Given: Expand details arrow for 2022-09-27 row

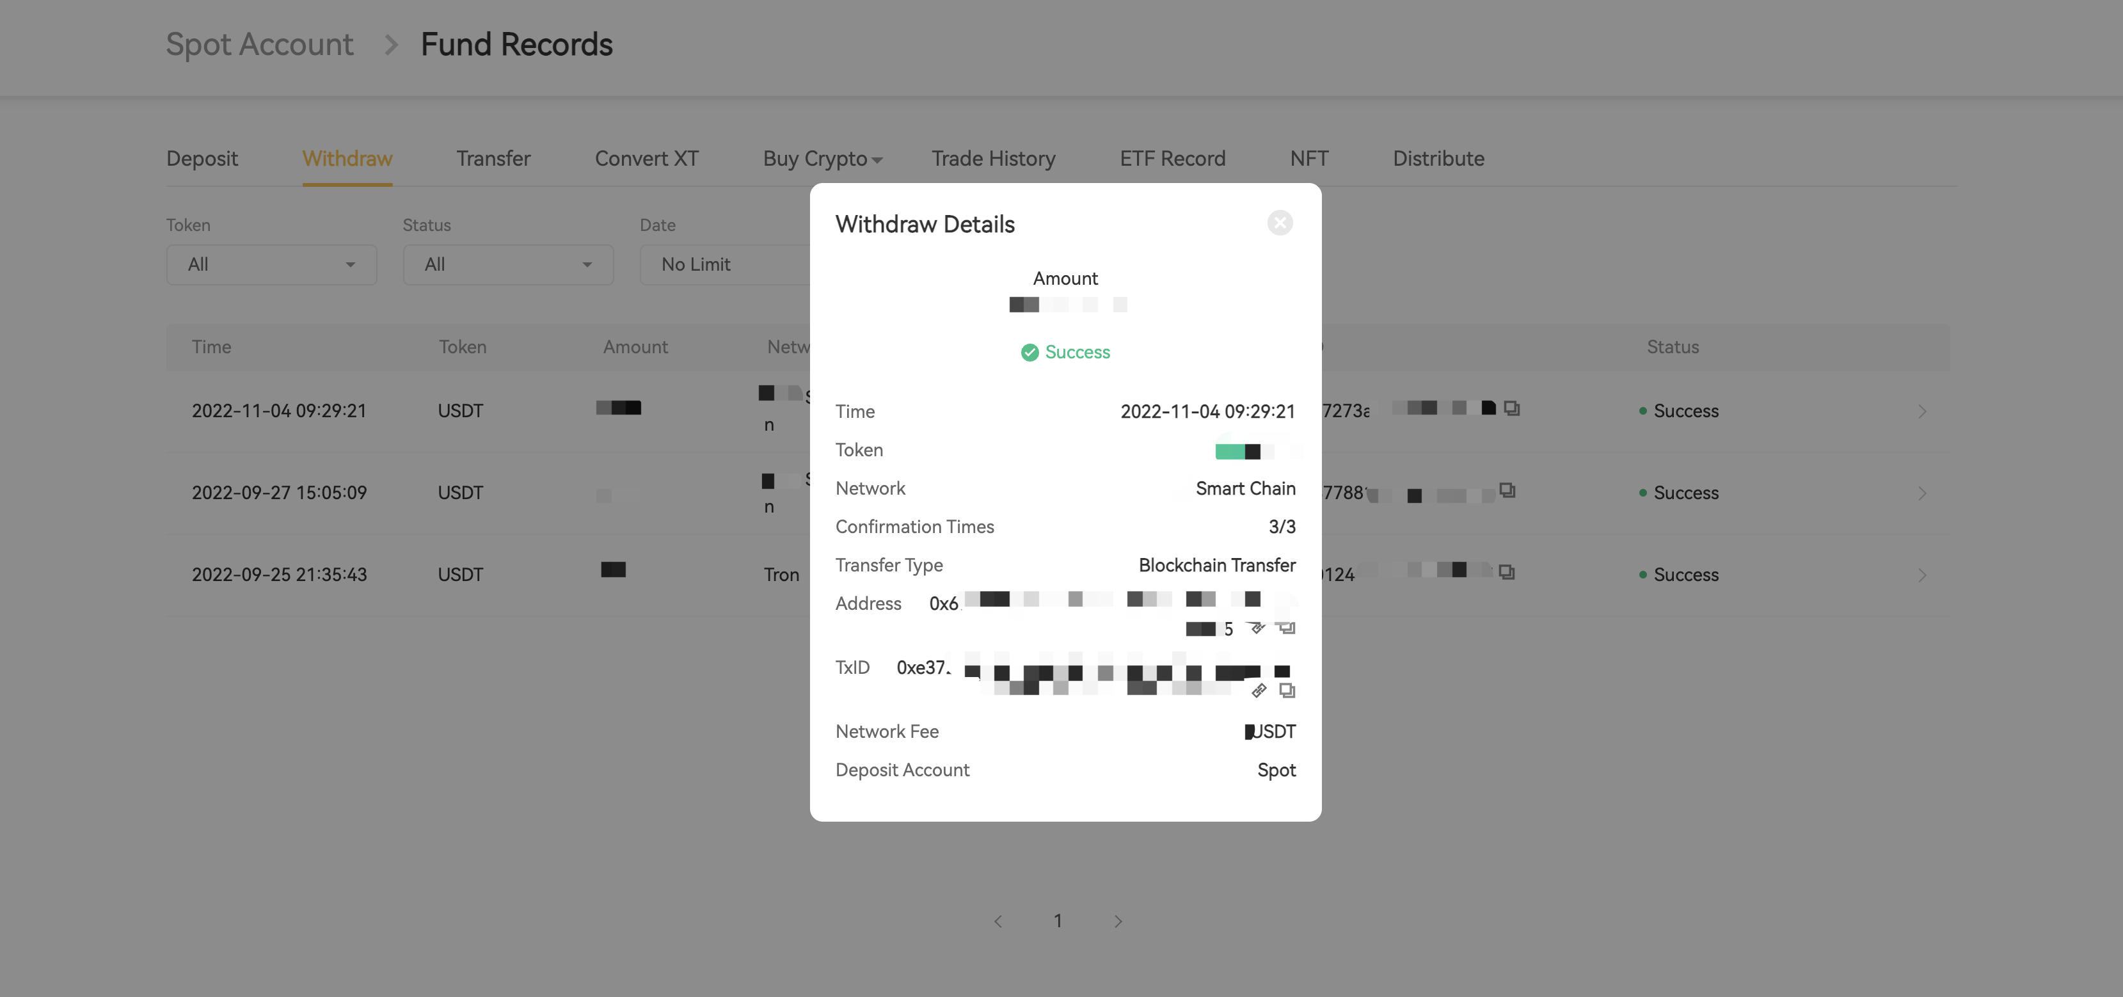Looking at the screenshot, I should coord(1922,493).
